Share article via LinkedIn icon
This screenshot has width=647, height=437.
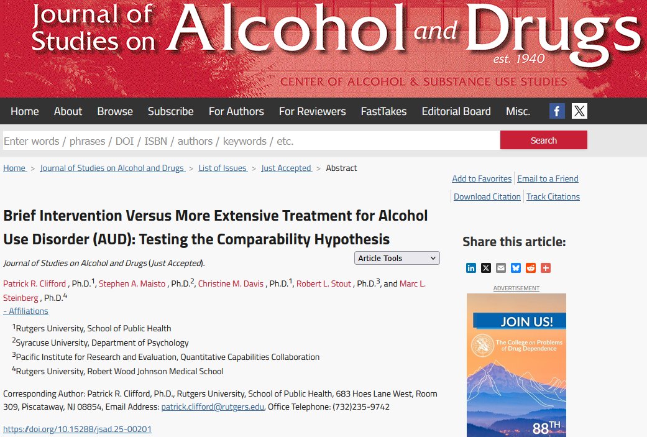[x=471, y=268]
